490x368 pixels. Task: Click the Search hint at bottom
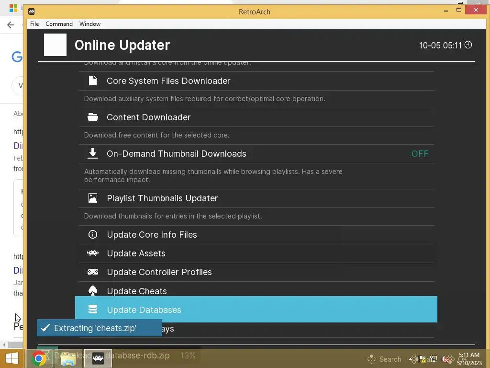(384, 359)
